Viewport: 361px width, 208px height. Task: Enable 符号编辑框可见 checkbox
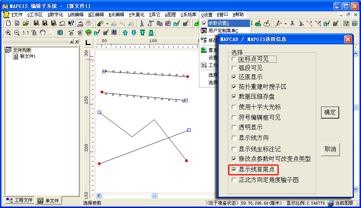pos(234,118)
